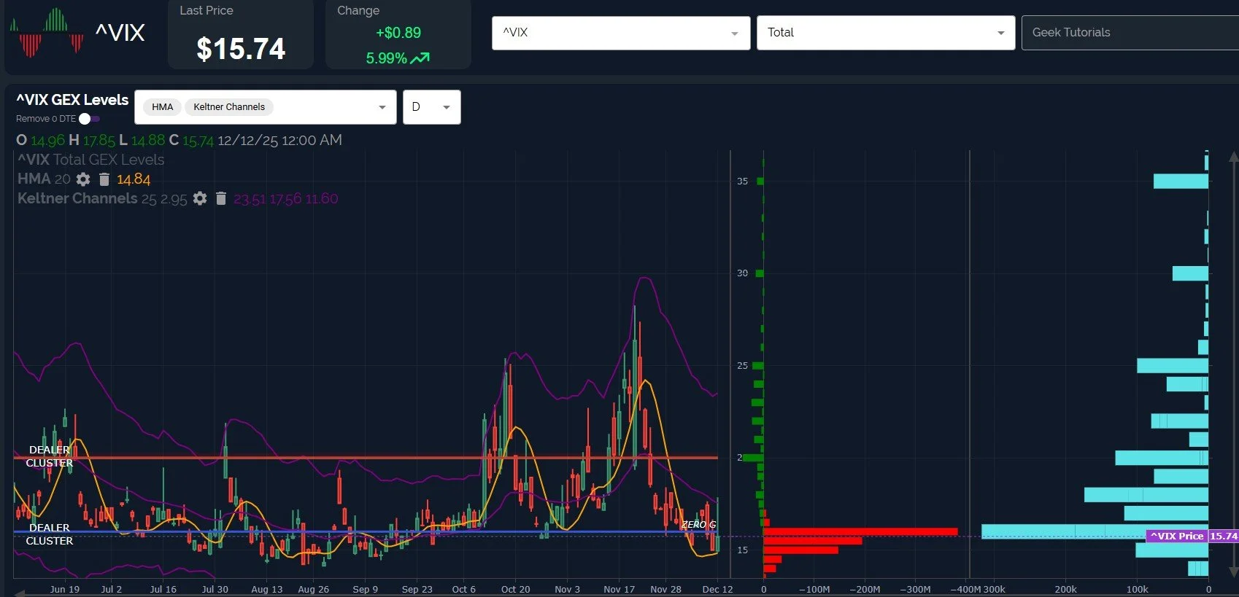Click the 25 strike axis label

coord(742,365)
